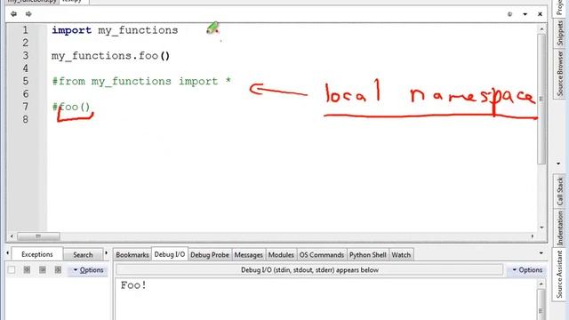
Task: Open the OS Commands tab
Action: pos(322,255)
